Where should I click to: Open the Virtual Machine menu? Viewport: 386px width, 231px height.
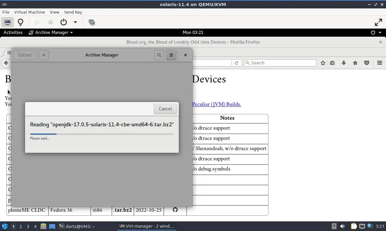30,12
